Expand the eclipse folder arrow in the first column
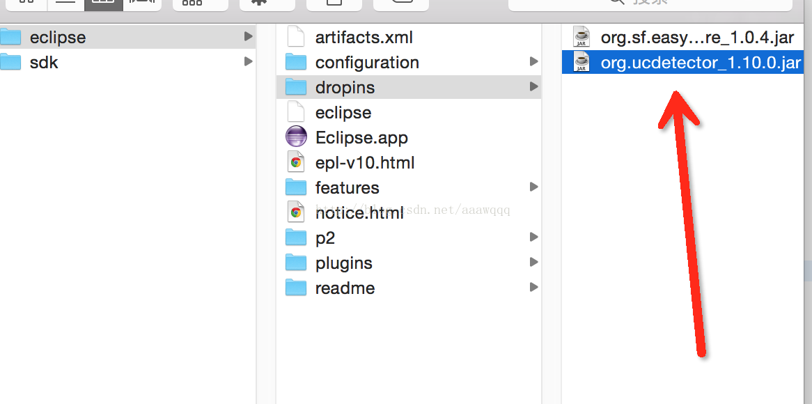Image resolution: width=812 pixels, height=404 pixels. (249, 37)
